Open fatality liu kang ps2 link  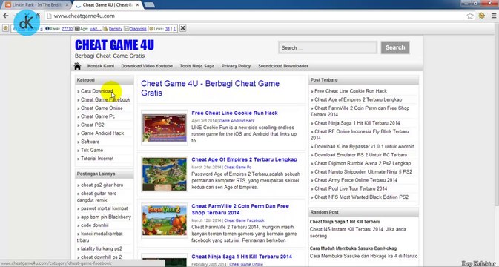tap(101, 249)
